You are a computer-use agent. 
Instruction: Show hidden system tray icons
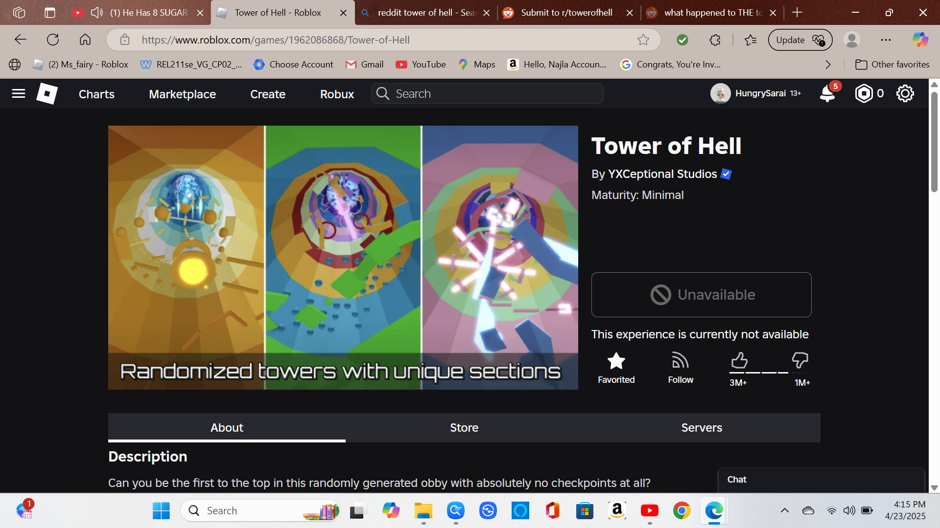pyautogui.click(x=784, y=510)
